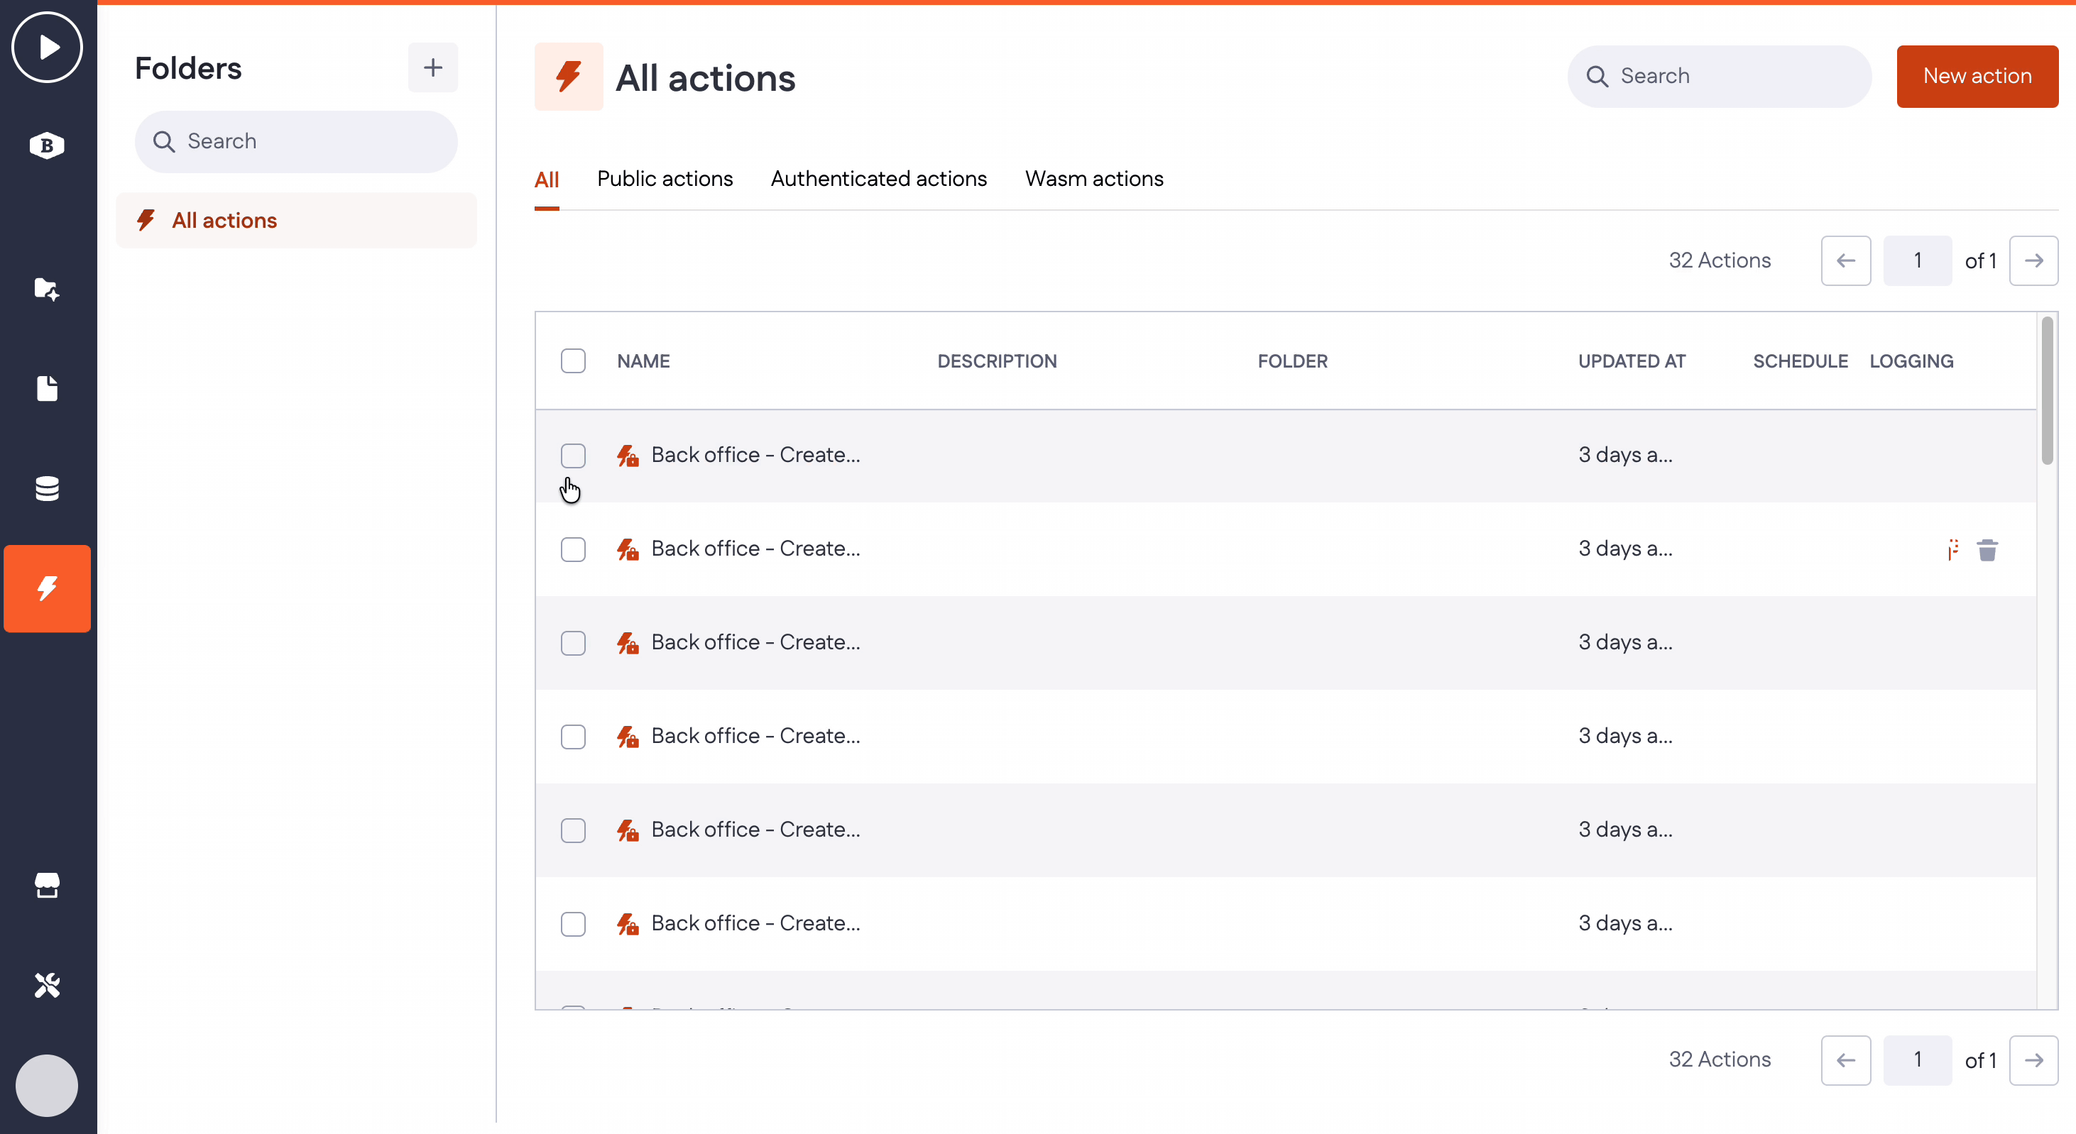
Task: Click the play logo icon in sidebar
Action: click(x=47, y=48)
